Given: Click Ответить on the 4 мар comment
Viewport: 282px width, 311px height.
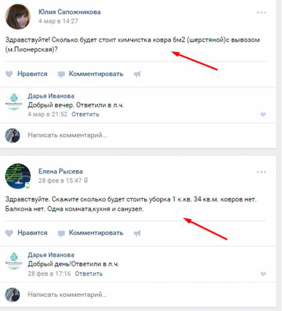Looking at the screenshot, I should tap(85, 114).
